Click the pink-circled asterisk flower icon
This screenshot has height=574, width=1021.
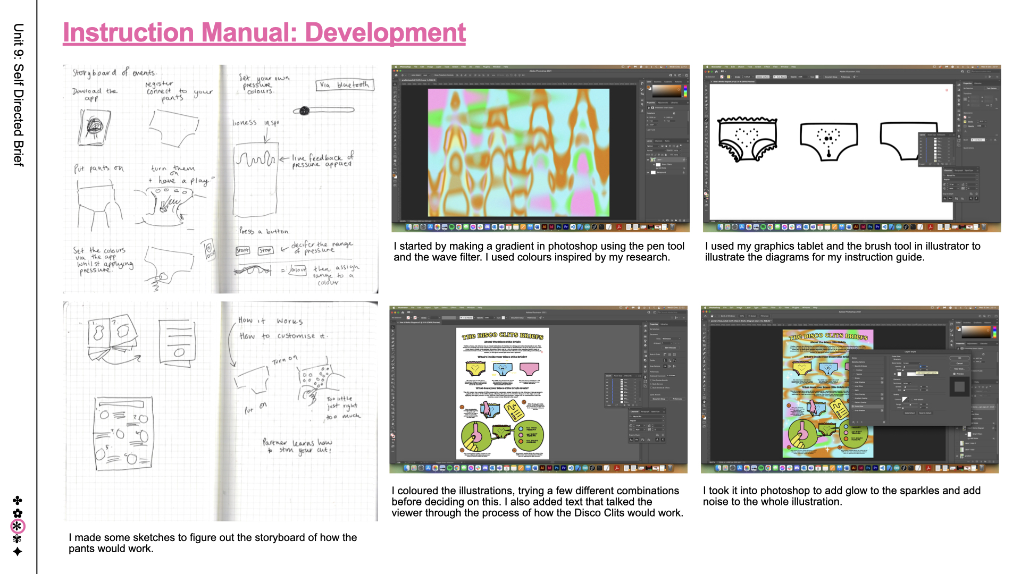18,526
